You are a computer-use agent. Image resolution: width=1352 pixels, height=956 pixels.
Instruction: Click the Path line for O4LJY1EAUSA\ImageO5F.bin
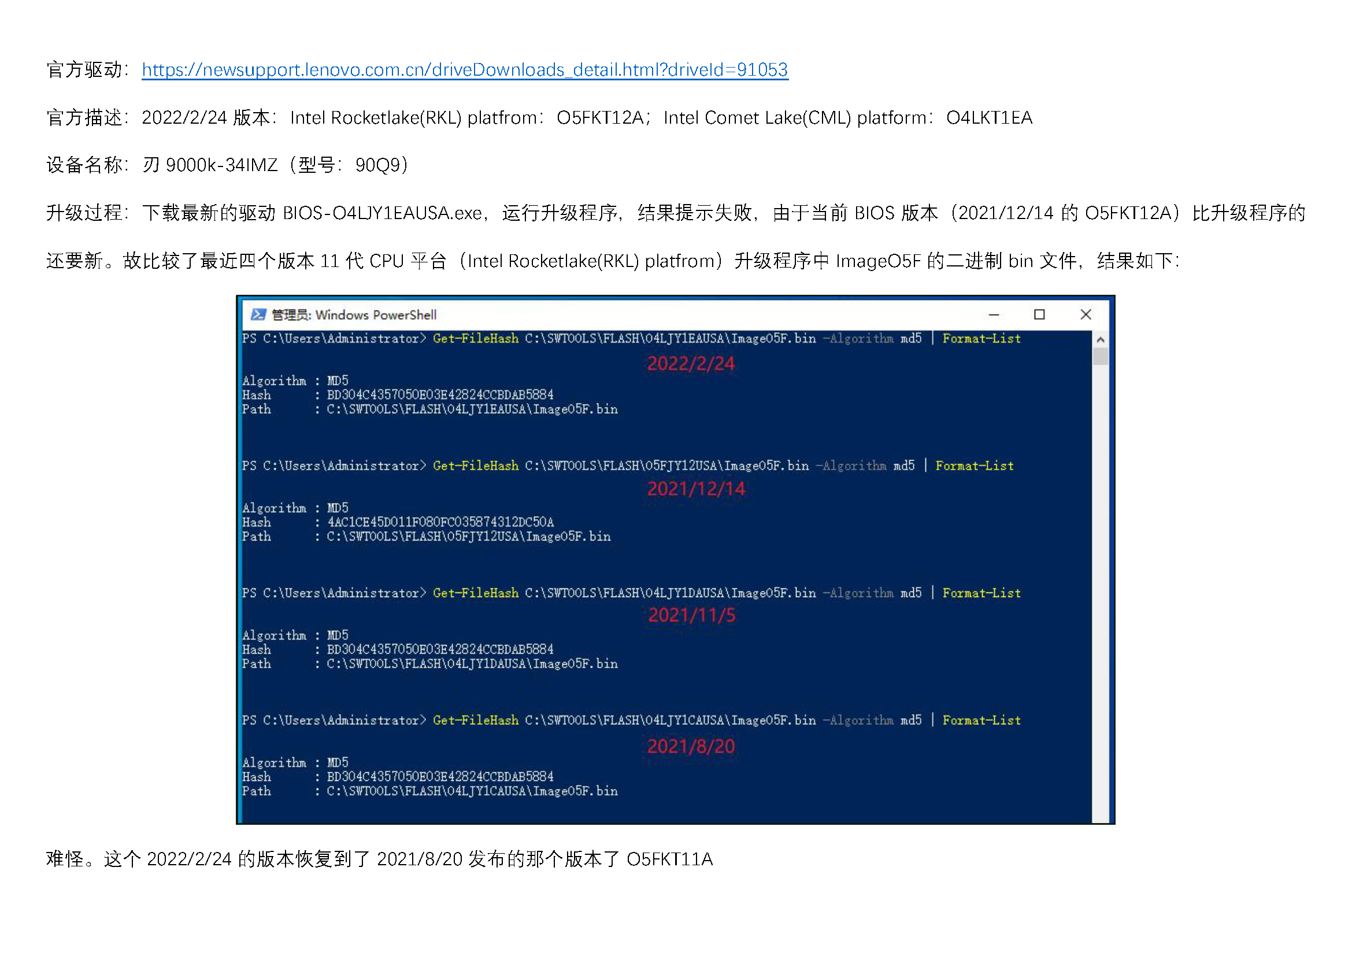[430, 409]
